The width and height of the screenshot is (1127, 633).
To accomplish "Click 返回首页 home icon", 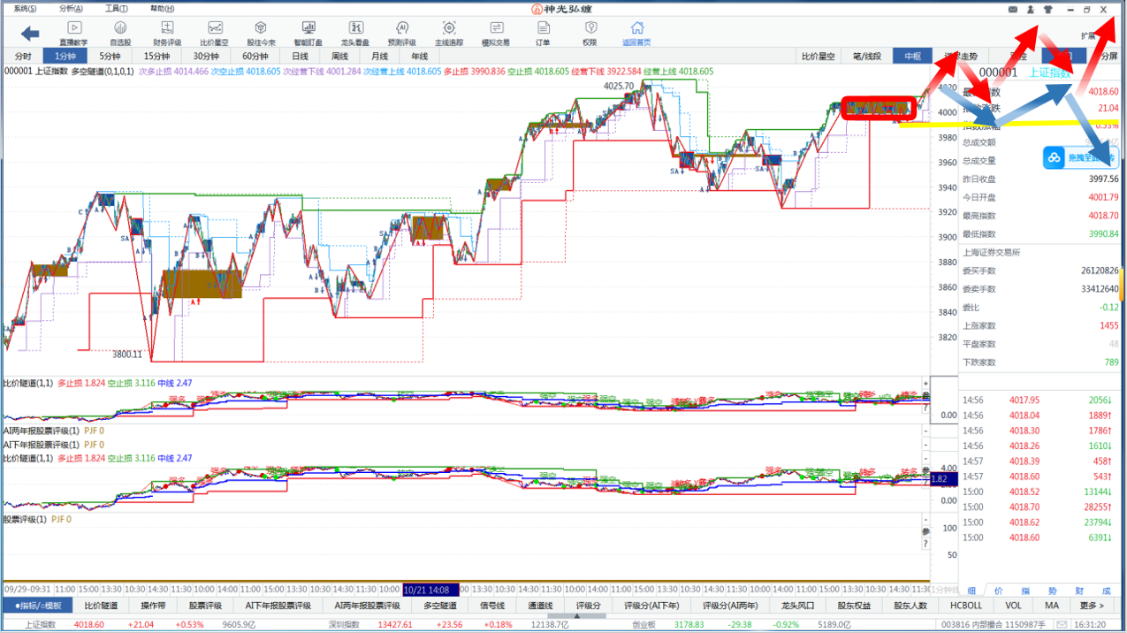I will (x=636, y=34).
